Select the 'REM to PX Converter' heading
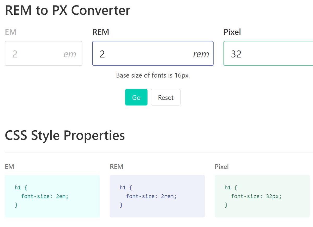313x227 pixels. [68, 10]
